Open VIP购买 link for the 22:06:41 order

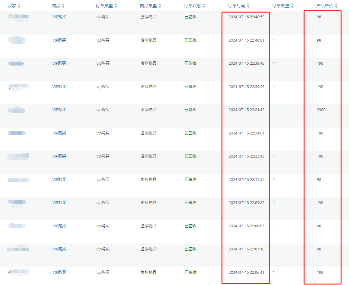click(x=59, y=273)
